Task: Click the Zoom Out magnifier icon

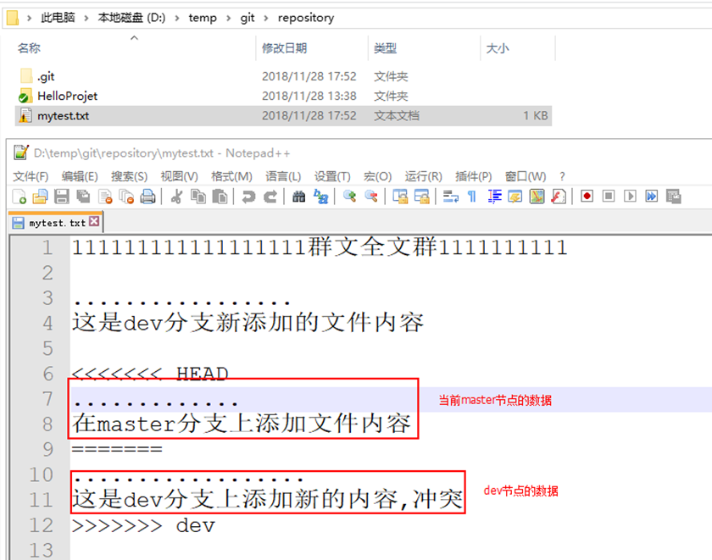Action: pos(371,197)
